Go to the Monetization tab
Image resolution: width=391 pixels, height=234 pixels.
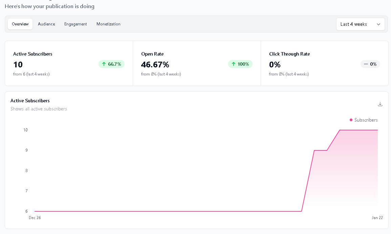(x=108, y=24)
